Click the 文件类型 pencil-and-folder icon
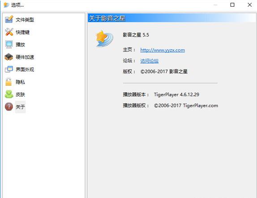Viewport: 257px width, 198px height. click(x=9, y=20)
